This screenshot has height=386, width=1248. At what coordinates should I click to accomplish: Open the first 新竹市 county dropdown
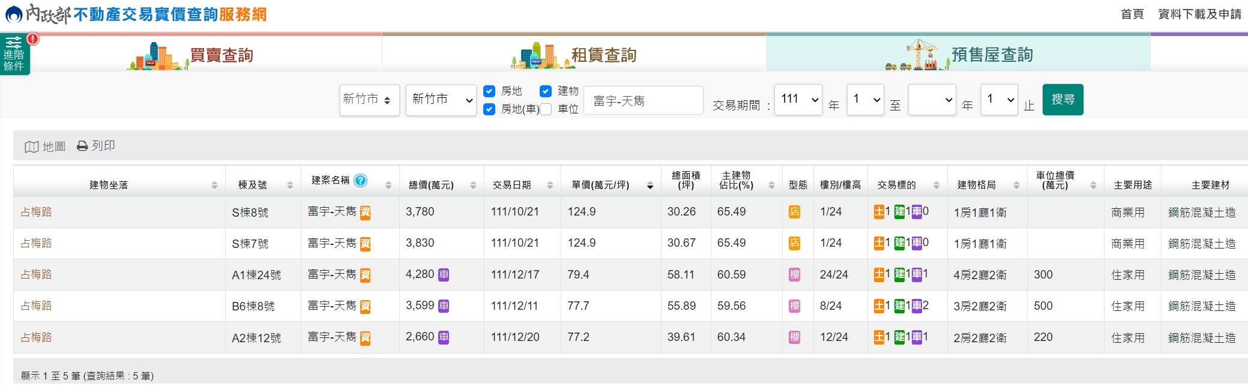point(369,100)
